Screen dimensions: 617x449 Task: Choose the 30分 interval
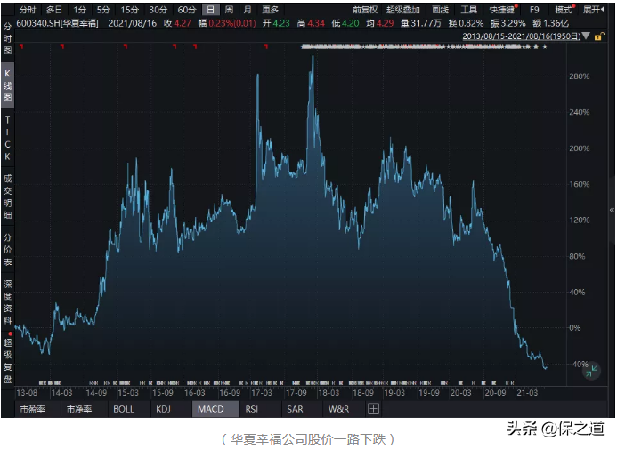158,10
